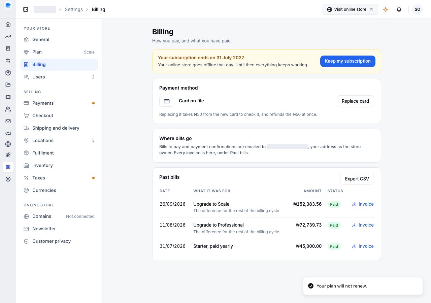The width and height of the screenshot is (431, 303).
Task: Open Domains settings
Action: [x=59, y=216]
